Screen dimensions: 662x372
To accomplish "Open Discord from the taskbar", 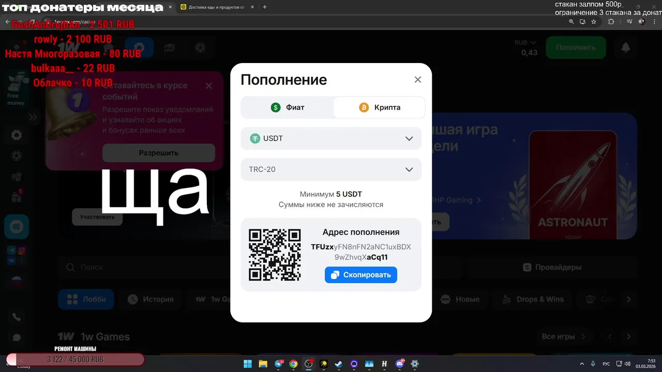I will point(400,364).
